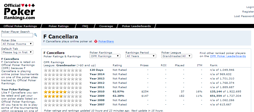
Task: Click the F Cancellara page heading
Action: point(61,37)
